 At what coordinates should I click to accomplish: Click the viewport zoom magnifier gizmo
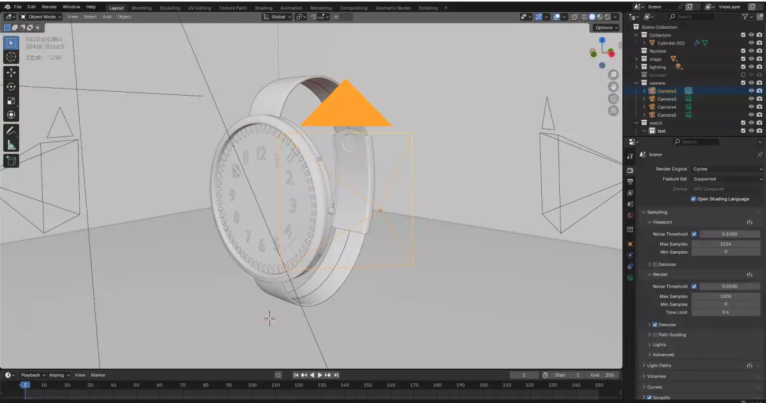tap(613, 75)
